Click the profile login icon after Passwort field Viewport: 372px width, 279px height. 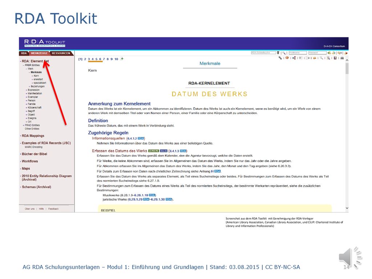tap(329, 53)
